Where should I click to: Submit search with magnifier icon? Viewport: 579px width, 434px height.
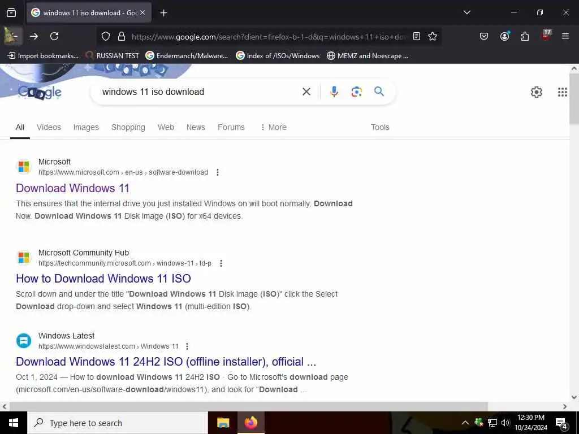click(x=379, y=92)
